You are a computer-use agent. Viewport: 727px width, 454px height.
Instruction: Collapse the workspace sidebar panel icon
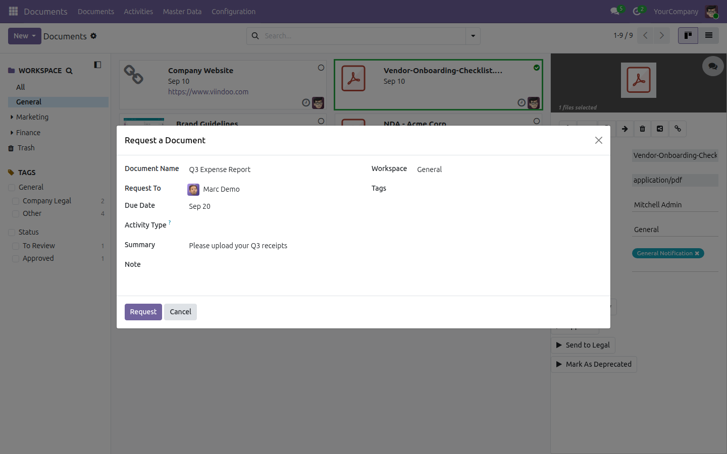tap(97, 65)
